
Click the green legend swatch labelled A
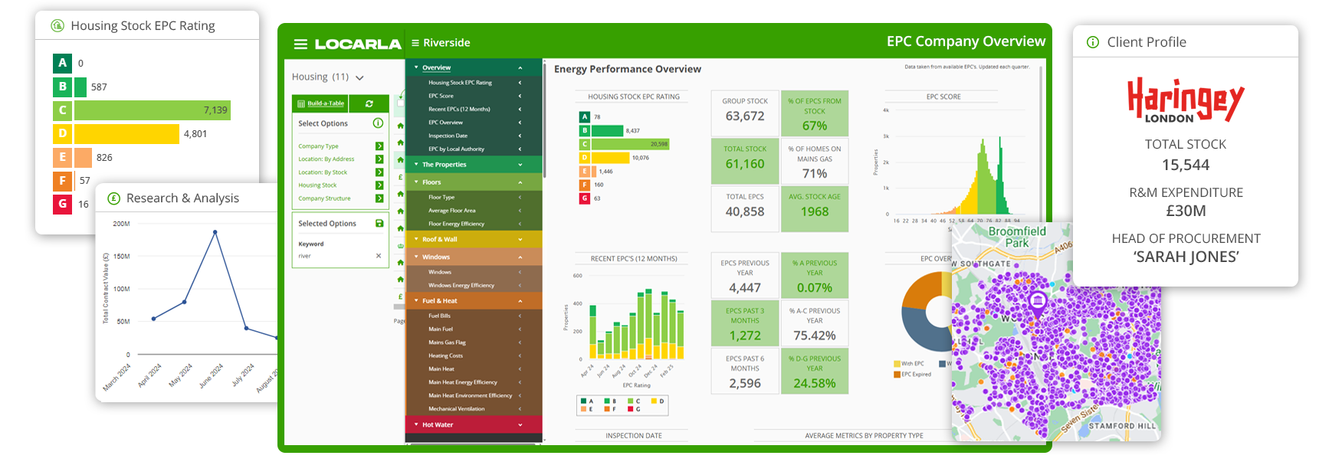(x=582, y=401)
